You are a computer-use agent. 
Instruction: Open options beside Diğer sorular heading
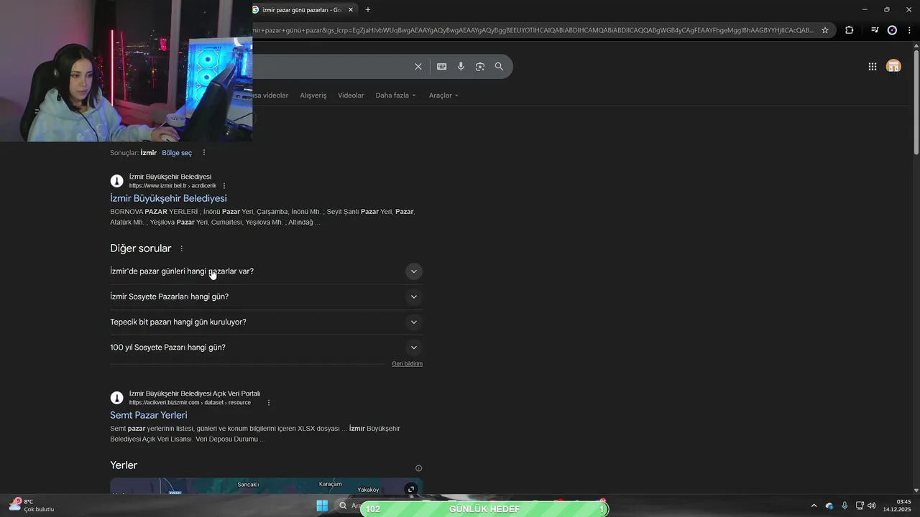pyautogui.click(x=181, y=248)
